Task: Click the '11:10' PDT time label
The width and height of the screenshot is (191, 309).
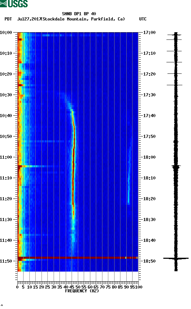Action: (x=6, y=178)
